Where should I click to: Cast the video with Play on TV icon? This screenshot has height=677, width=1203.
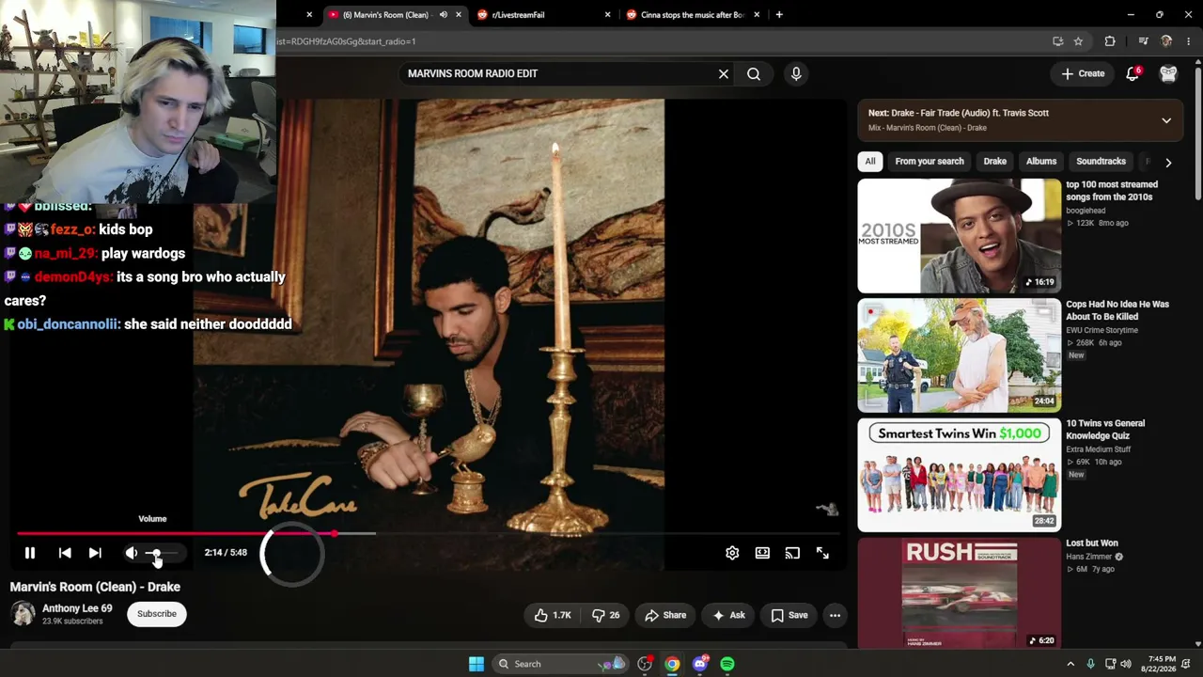[792, 553]
